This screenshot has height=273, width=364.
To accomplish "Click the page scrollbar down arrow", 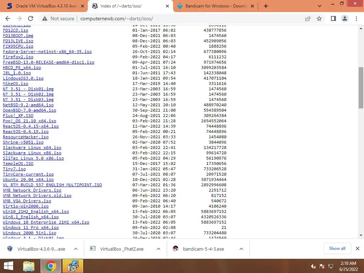I will pos(361,235).
